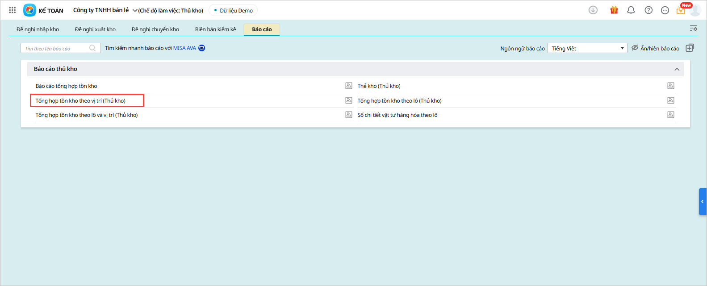707x286 pixels.
Task: Open the chat message bubble icon
Action: [665, 10]
